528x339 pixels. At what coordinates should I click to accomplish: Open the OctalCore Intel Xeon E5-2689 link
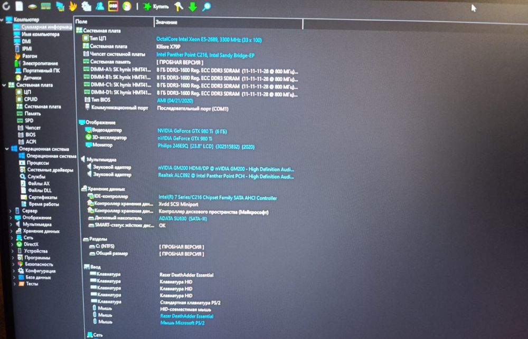click(x=209, y=40)
